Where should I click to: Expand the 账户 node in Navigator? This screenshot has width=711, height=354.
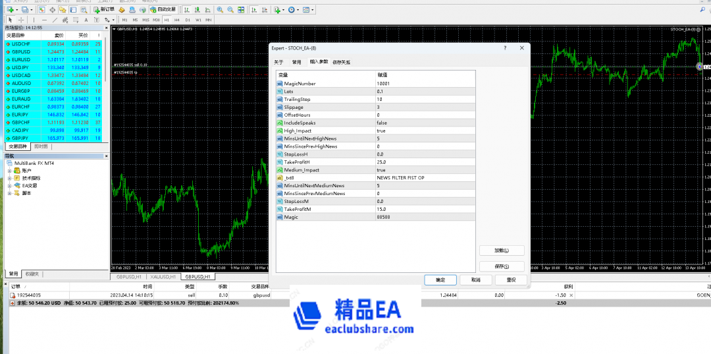click(9, 171)
